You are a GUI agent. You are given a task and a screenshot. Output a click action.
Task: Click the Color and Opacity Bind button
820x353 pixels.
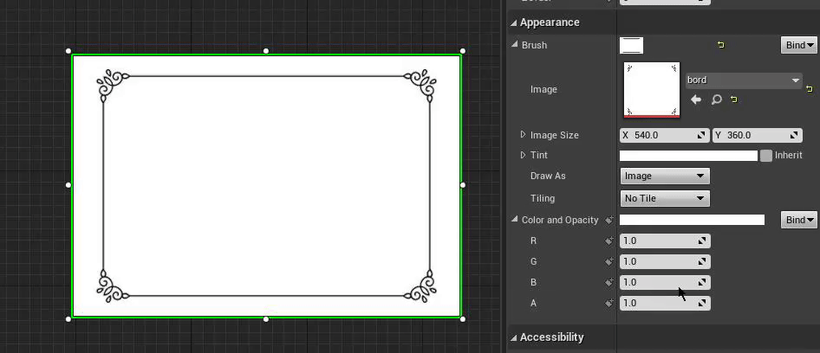click(x=798, y=220)
